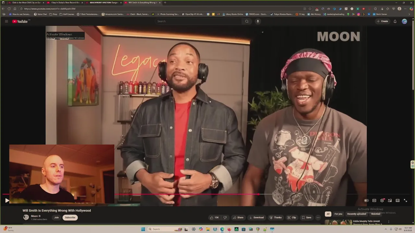Select the 'All' filter chip

tap(328, 214)
